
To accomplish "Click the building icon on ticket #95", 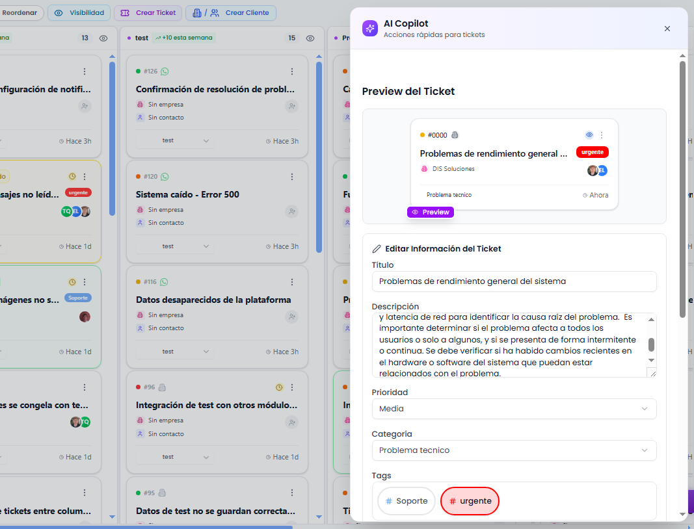I will coord(162,493).
